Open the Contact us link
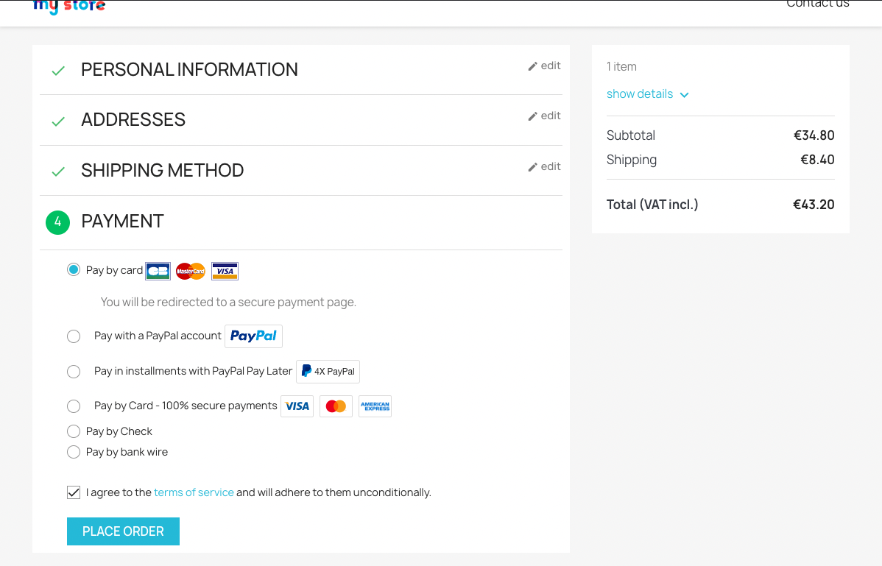882x566 pixels. click(x=817, y=4)
